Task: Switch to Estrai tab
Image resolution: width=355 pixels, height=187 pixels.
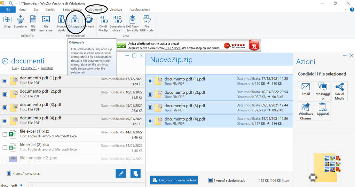Action: pyautogui.click(x=23, y=9)
